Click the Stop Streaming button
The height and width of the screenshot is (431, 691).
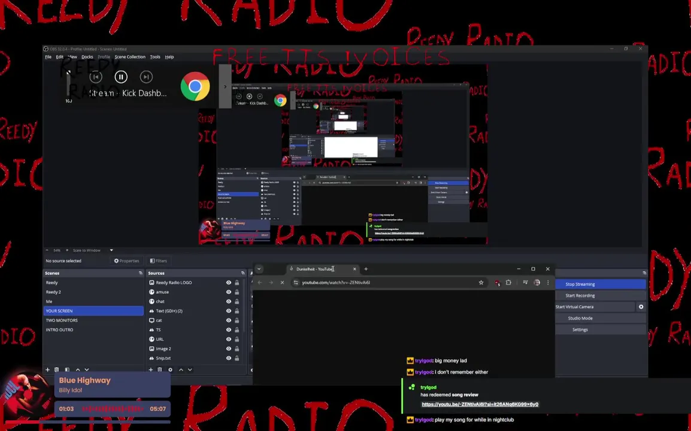[600, 284]
